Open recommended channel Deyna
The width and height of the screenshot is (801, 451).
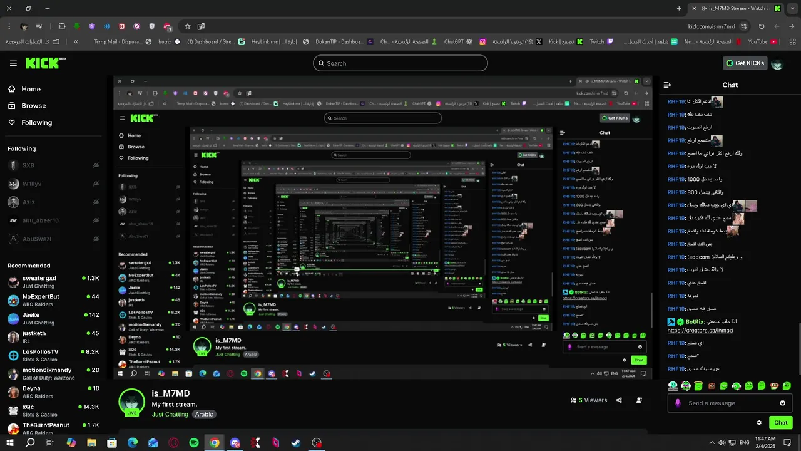[x=53, y=391]
